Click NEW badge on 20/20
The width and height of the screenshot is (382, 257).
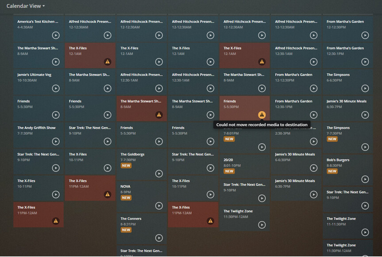pyautogui.click(x=229, y=171)
